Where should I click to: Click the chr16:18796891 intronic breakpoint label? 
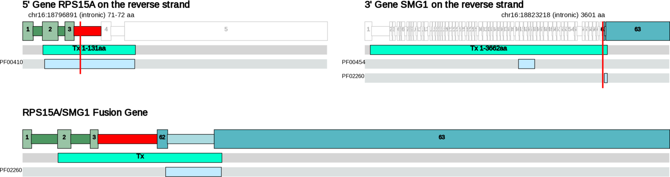[x=81, y=15]
